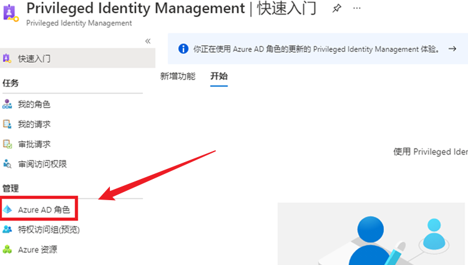Screen dimensions: 468x265
Task: Click the 审批请求 icon in sidebar
Action: tap(7, 144)
